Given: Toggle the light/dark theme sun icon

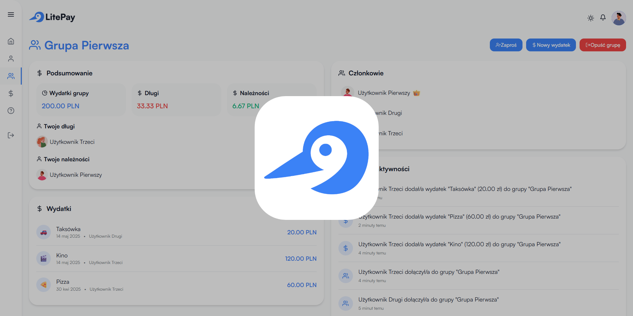Looking at the screenshot, I should 591,18.
